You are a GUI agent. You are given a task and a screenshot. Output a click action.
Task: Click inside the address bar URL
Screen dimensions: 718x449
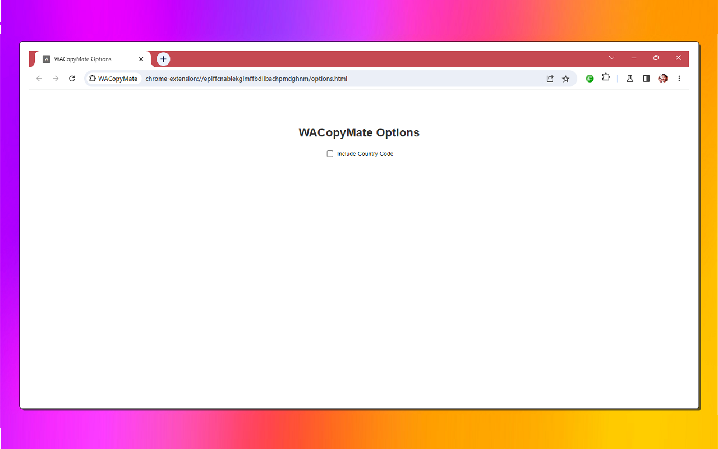247,78
